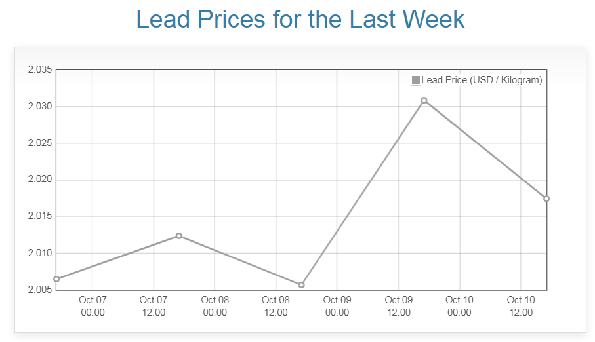Click the lowest data point on the line
The width and height of the screenshot is (595, 342).
click(x=302, y=285)
